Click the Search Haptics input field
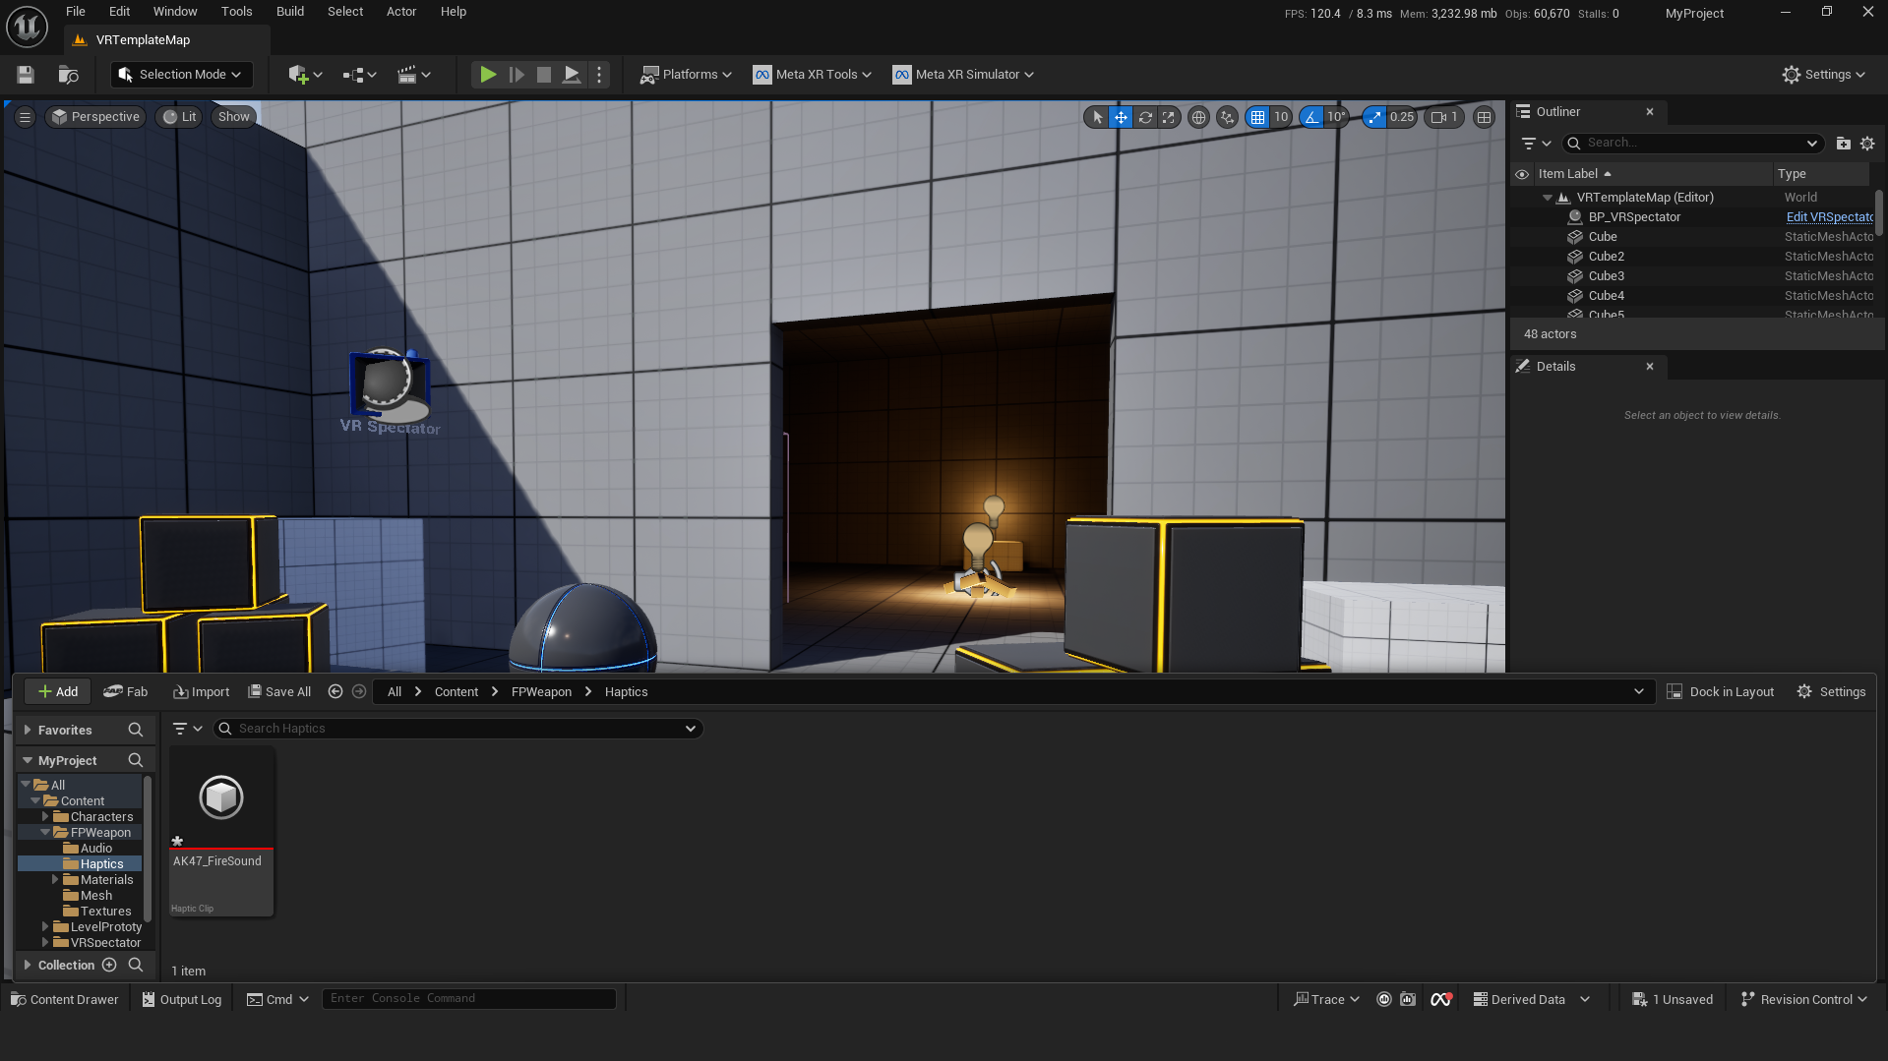 (x=457, y=729)
